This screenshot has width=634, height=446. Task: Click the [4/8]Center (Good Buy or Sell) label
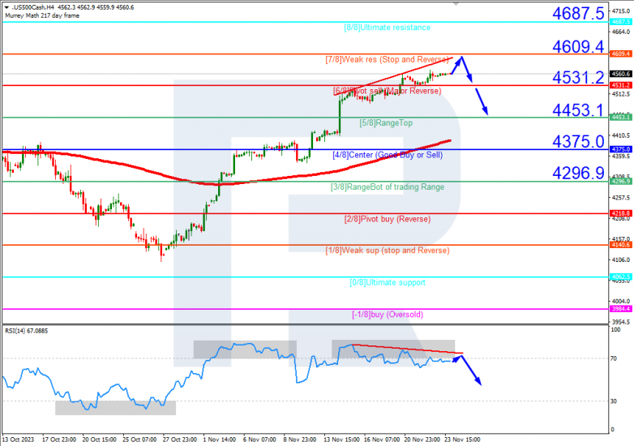point(388,155)
